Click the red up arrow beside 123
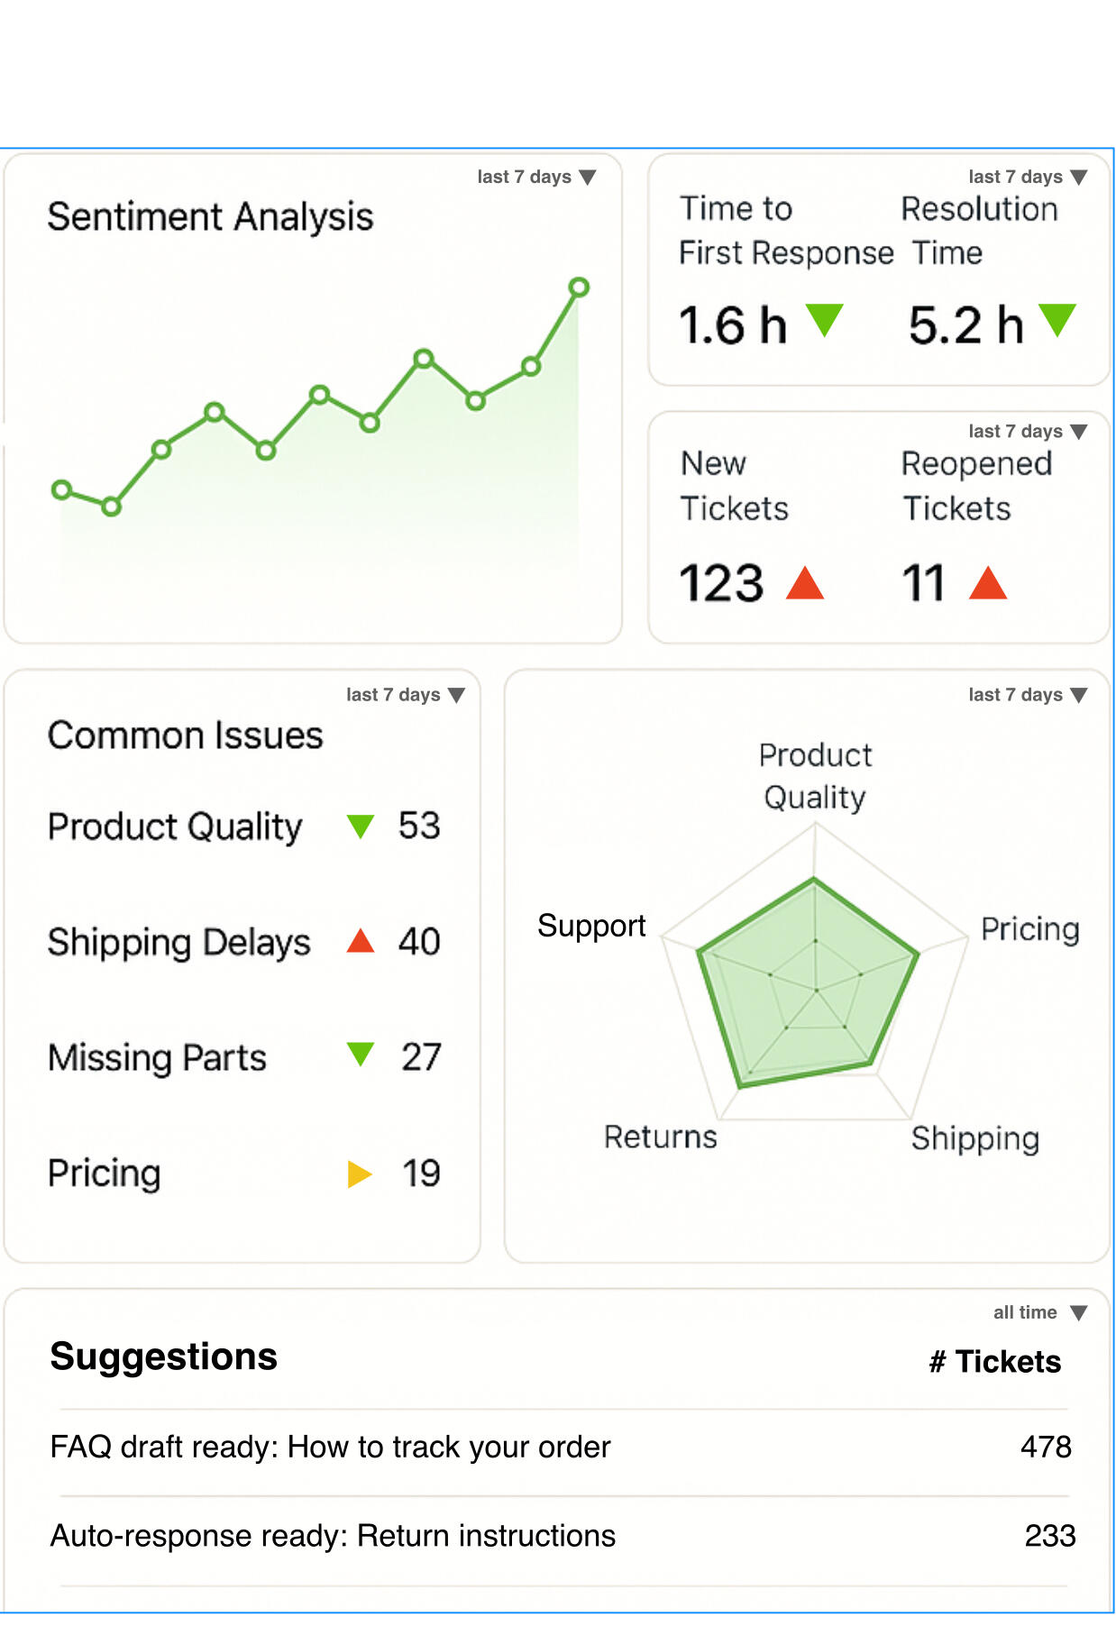 805,583
